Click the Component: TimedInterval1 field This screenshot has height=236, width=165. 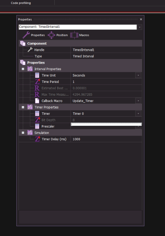tap(78, 27)
